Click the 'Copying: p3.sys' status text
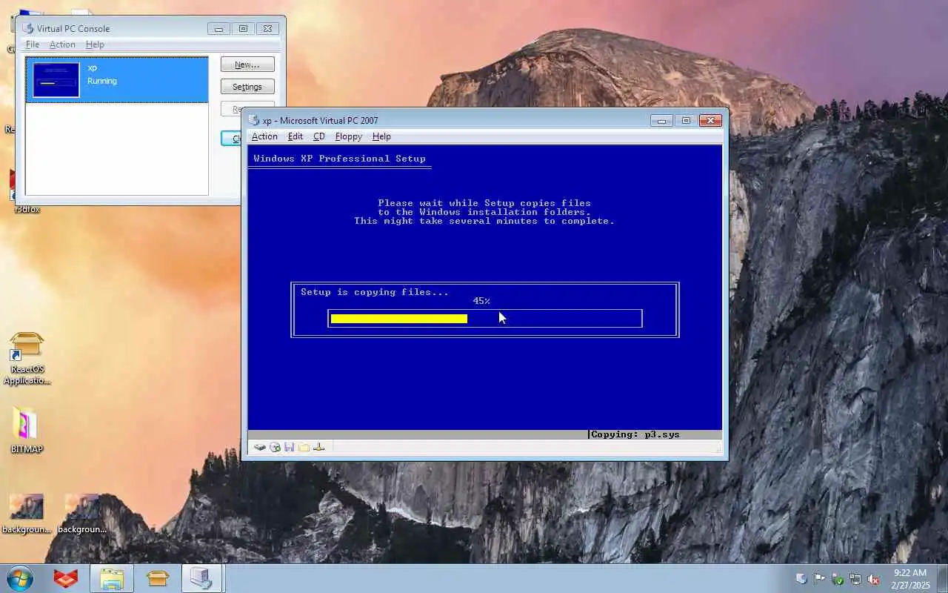948x593 pixels. (635, 434)
